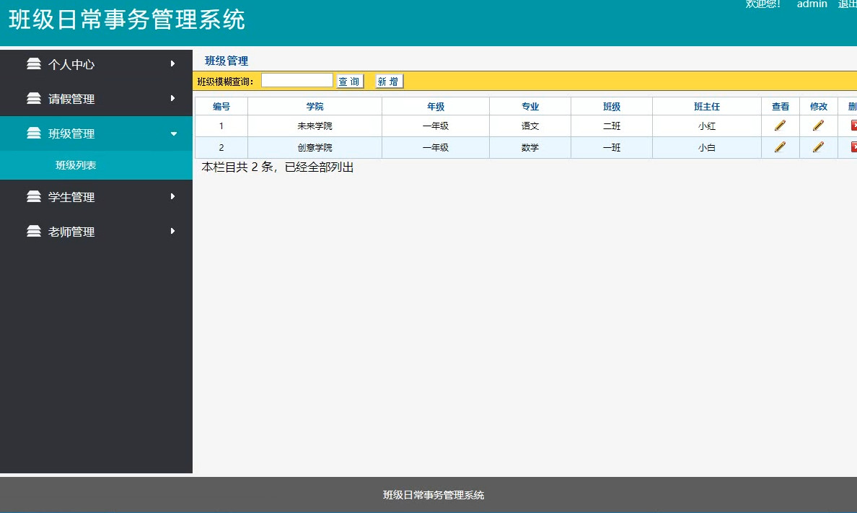Image resolution: width=857 pixels, height=513 pixels.
Task: Click the 班级模糊查询 label
Action: (225, 82)
